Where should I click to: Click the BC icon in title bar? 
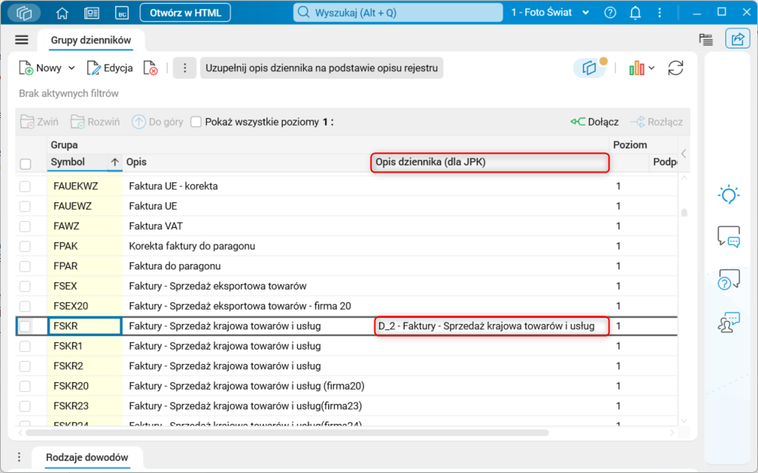[x=122, y=13]
